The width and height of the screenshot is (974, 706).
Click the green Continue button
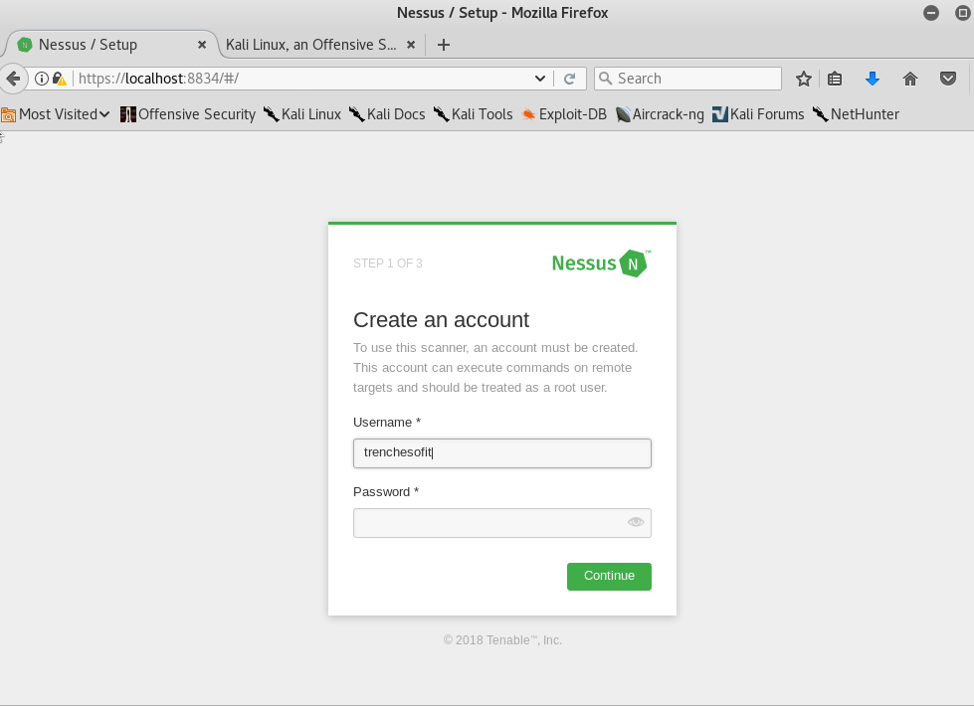(609, 576)
